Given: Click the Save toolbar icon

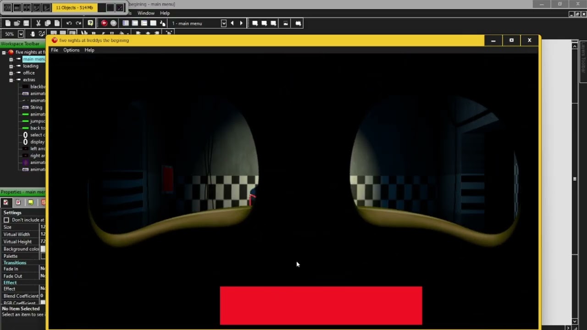Looking at the screenshot, I should pos(26,23).
